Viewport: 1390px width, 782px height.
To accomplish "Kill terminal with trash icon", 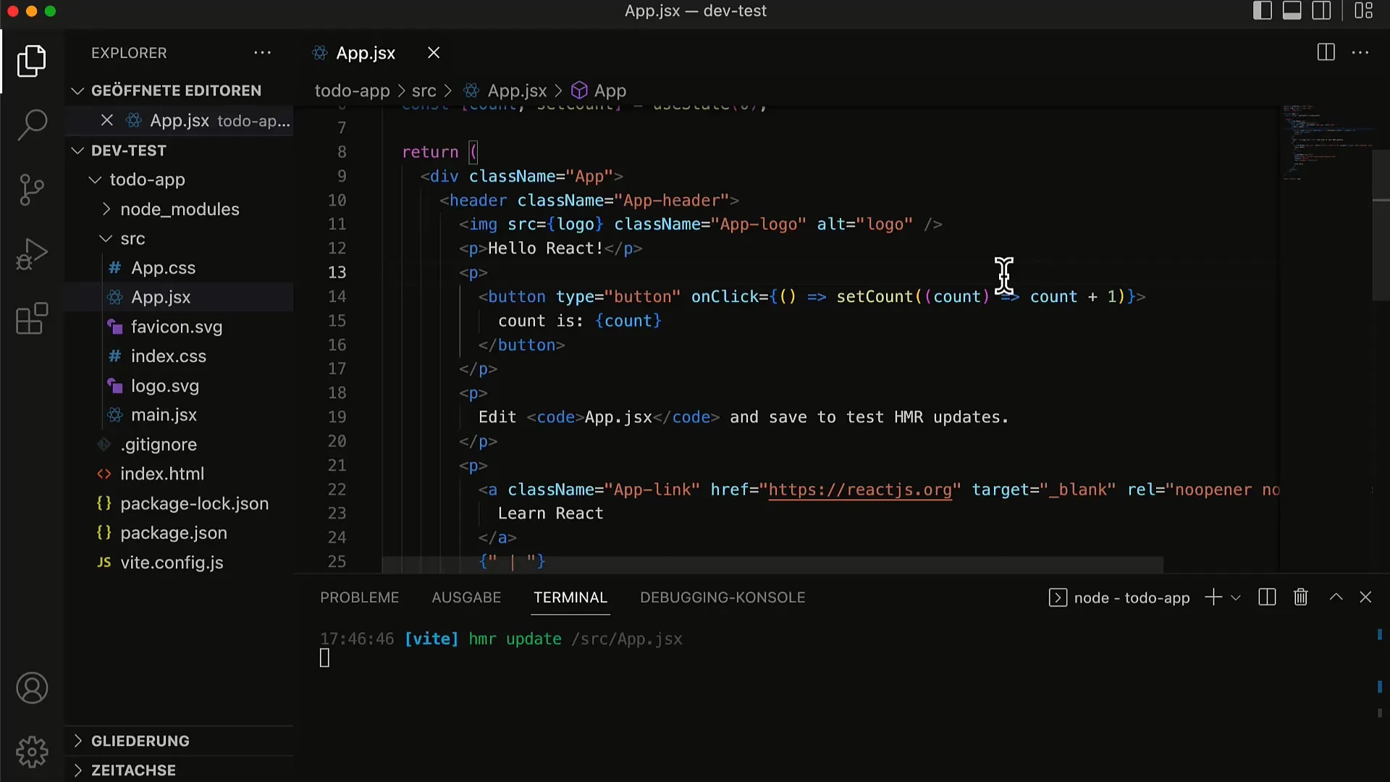I will tap(1301, 597).
